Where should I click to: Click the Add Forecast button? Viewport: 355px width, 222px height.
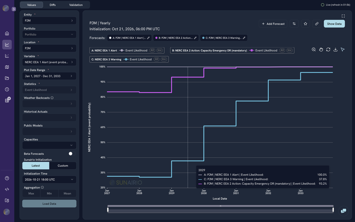273,24
